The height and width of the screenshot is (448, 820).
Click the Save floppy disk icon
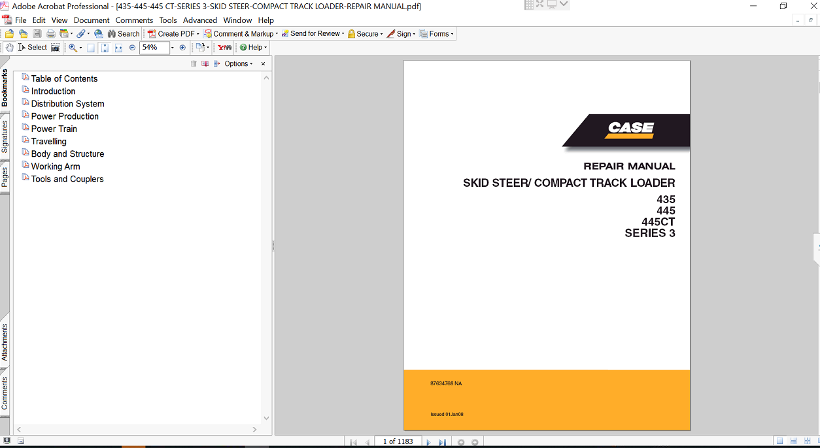point(37,34)
